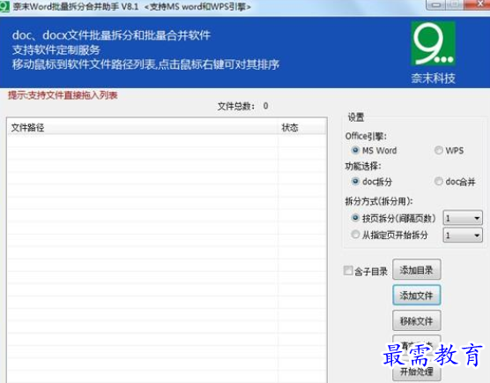The width and height of the screenshot is (490, 383).
Task: Open the interval pages dropdown next to 按页拆分
Action: point(463,218)
